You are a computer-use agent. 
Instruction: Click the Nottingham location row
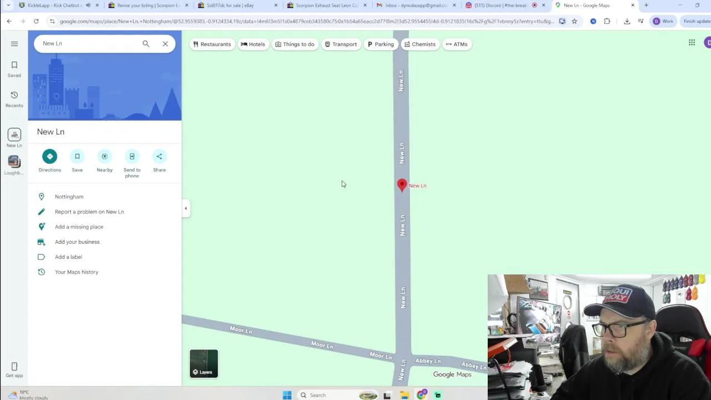click(x=105, y=197)
